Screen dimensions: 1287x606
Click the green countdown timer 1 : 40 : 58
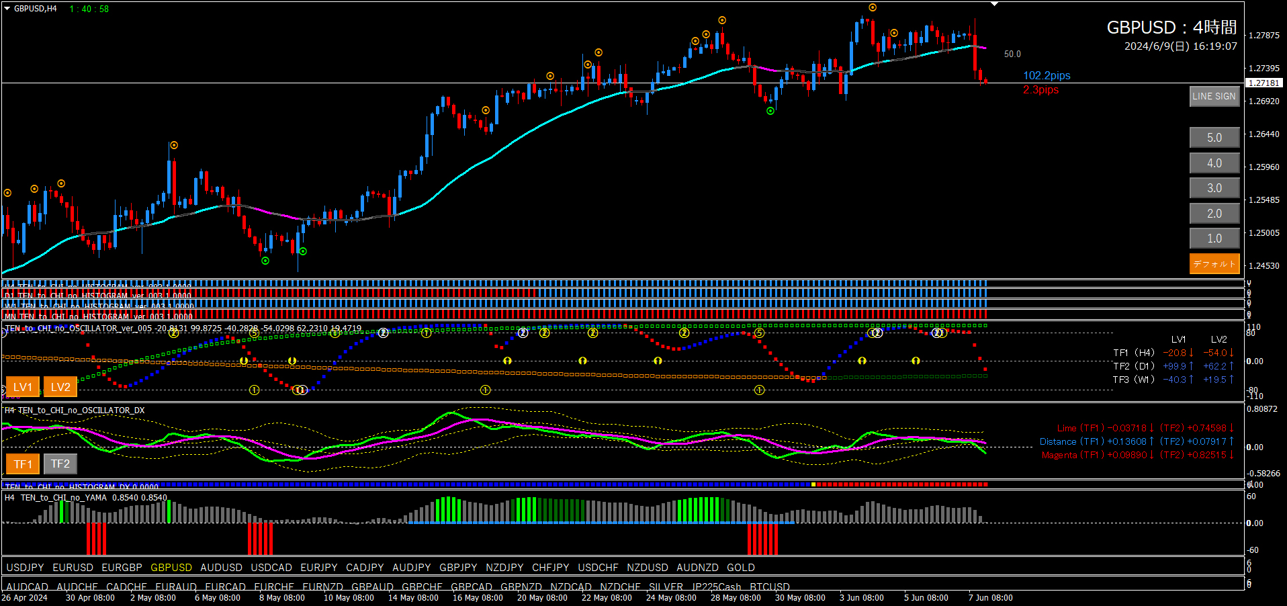click(x=89, y=9)
